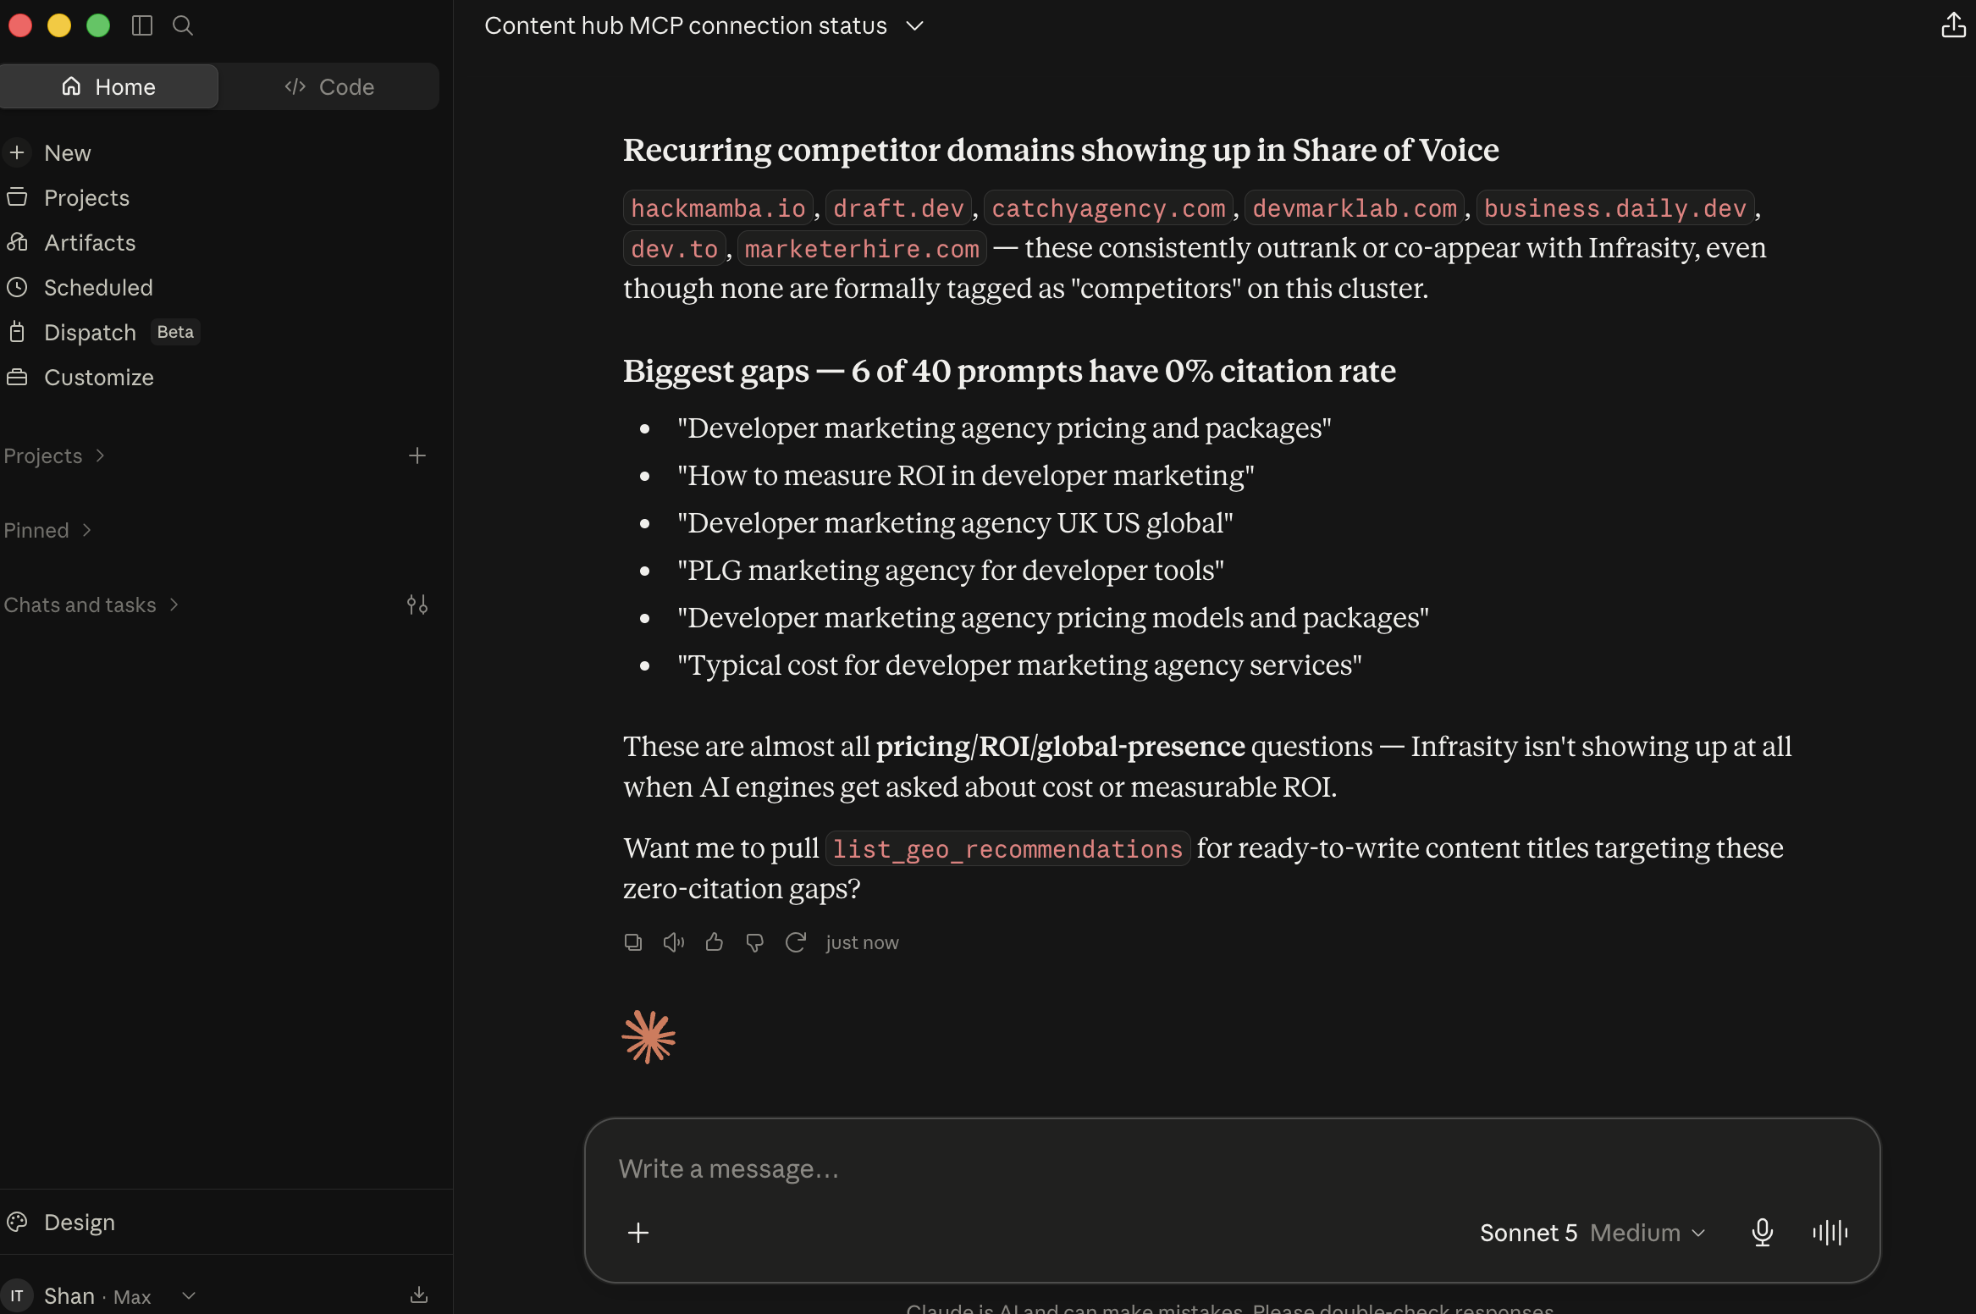Click the 'Biggest gaps' heading

(1009, 371)
